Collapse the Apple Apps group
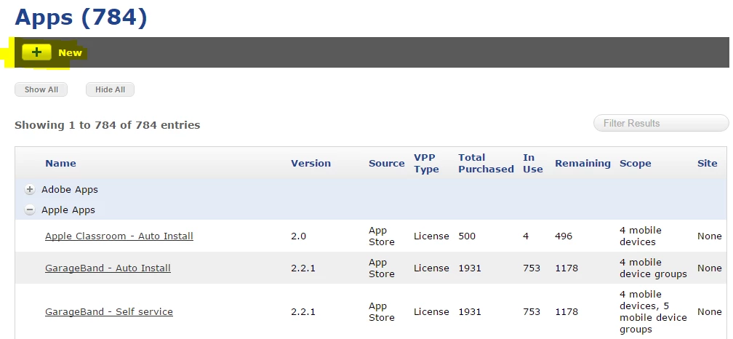 [30, 210]
